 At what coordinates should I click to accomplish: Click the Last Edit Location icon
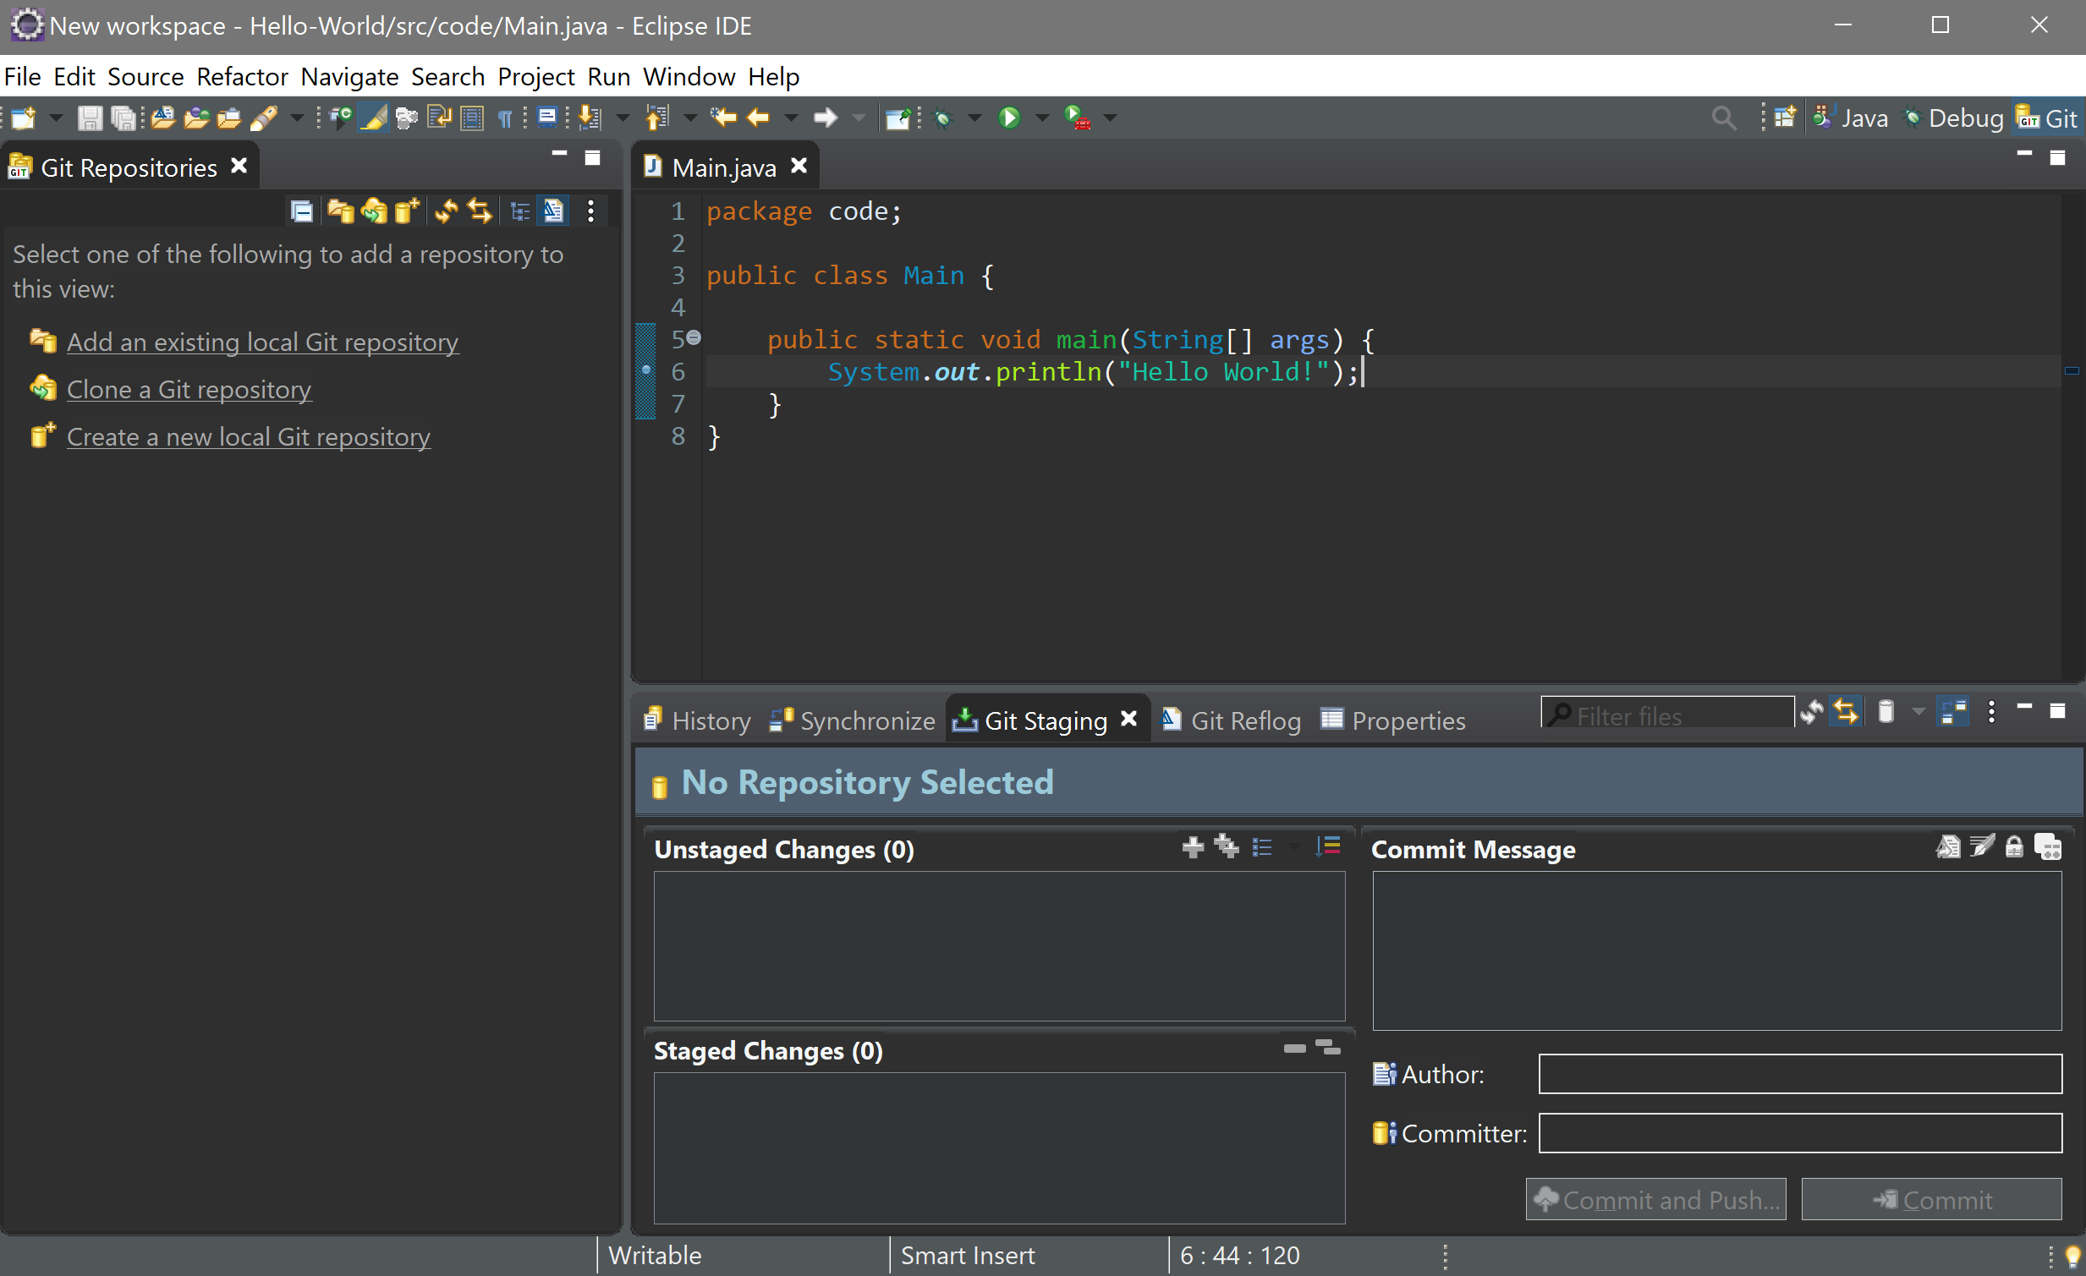pyautogui.click(x=722, y=118)
